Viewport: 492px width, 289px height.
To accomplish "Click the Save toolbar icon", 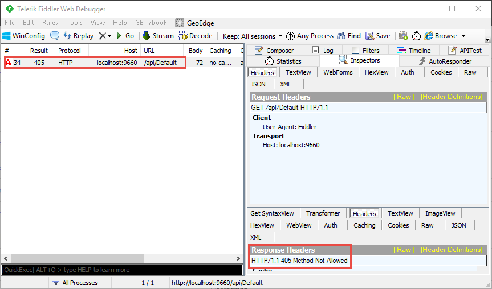I will pos(369,36).
